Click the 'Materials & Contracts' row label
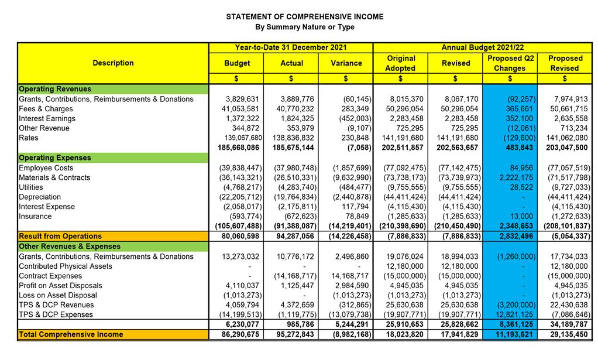The width and height of the screenshot is (598, 349). click(x=54, y=177)
